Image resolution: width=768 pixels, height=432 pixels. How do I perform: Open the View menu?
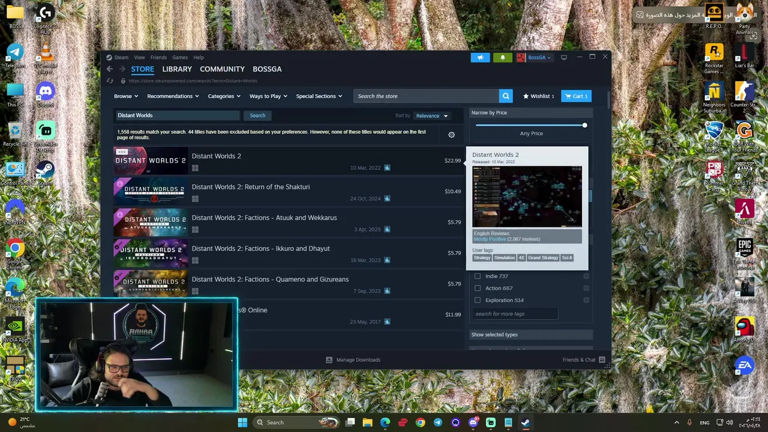coord(139,58)
